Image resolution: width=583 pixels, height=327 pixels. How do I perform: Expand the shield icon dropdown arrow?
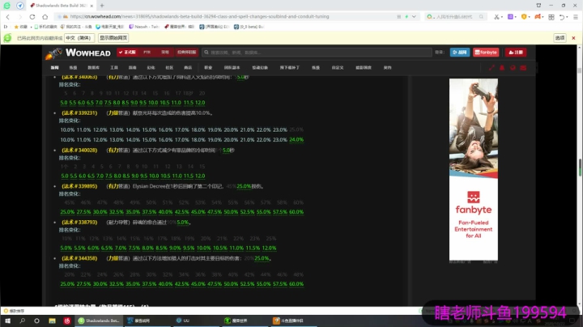529,17
